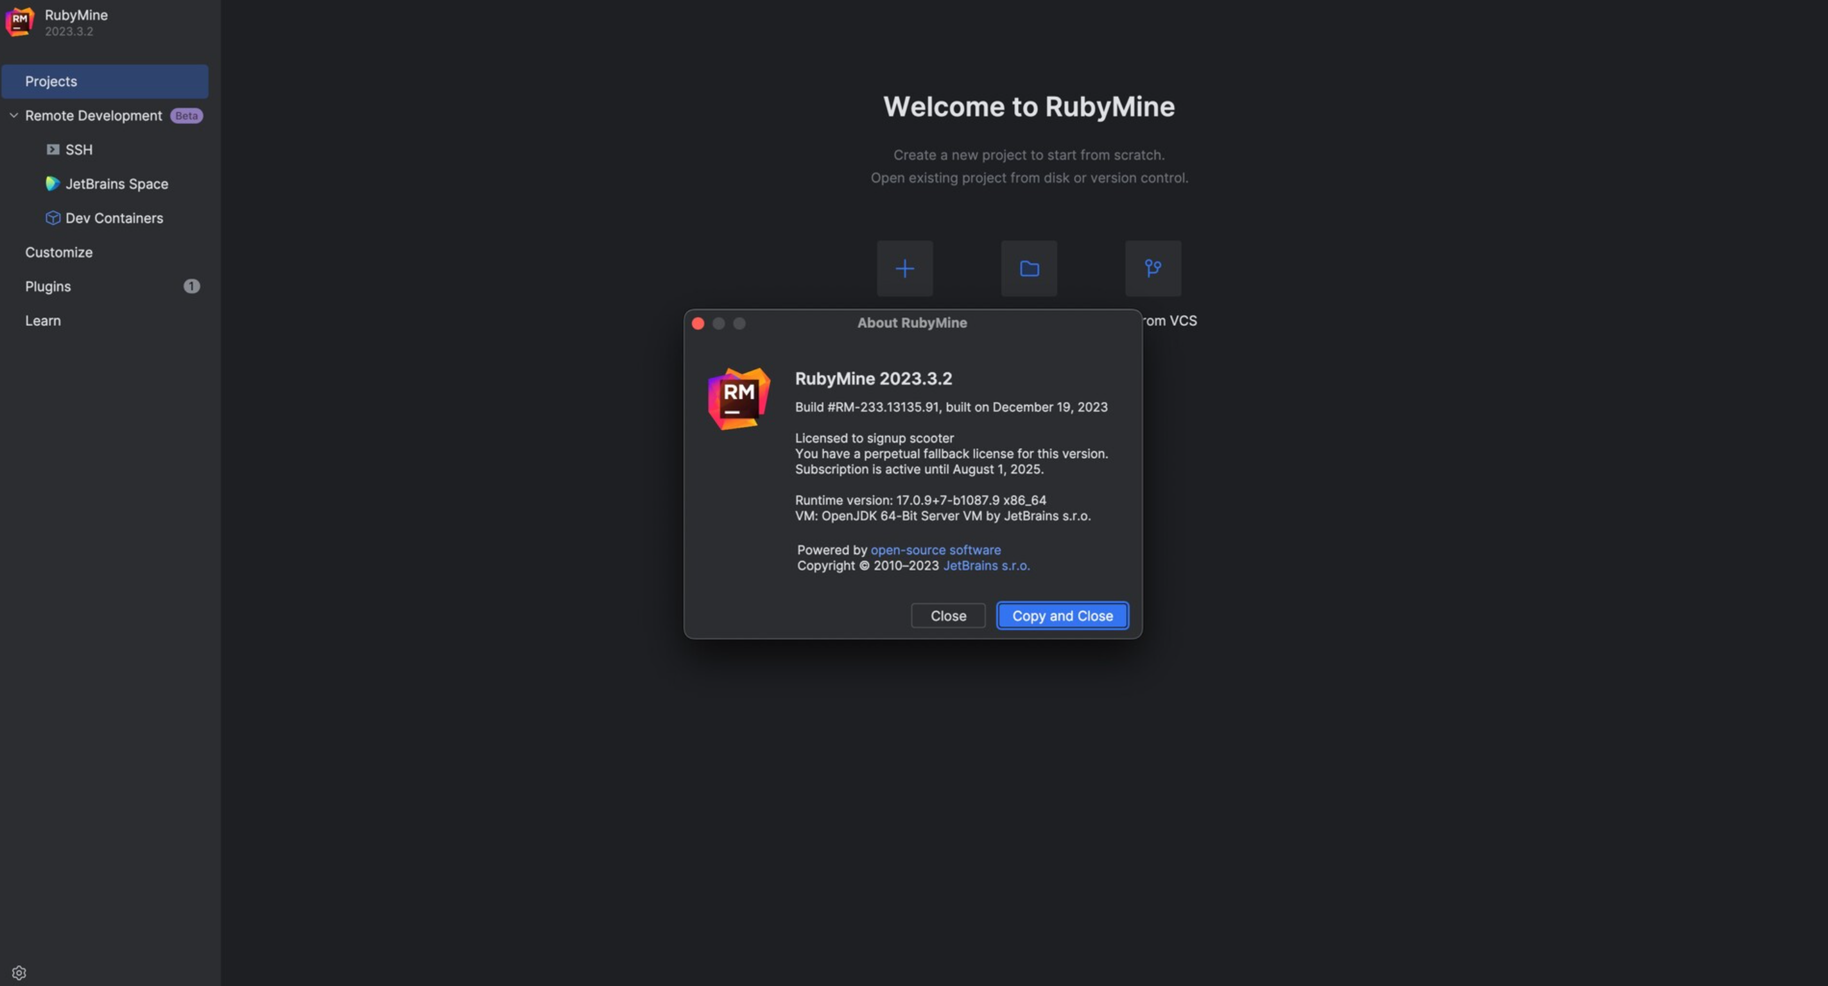Click the Plugins notification badge
The image size is (1828, 986).
[x=192, y=286]
